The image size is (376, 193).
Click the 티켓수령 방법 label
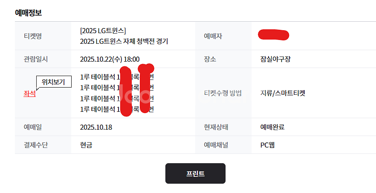tap(223, 93)
